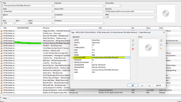Remove selected field with the red X icon
This screenshot has width=181, height=102.
pyautogui.click(x=133, y=49)
